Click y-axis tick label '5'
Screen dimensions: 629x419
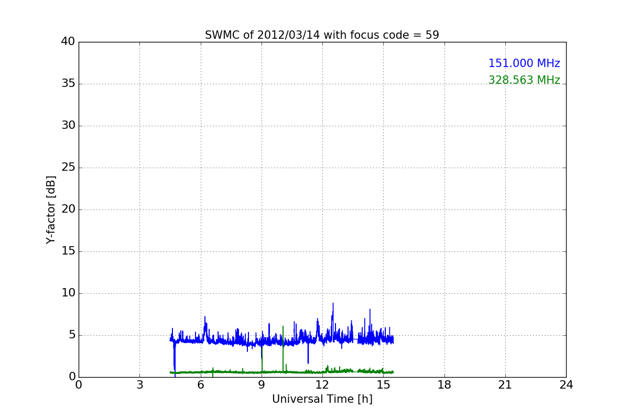[x=72, y=335]
